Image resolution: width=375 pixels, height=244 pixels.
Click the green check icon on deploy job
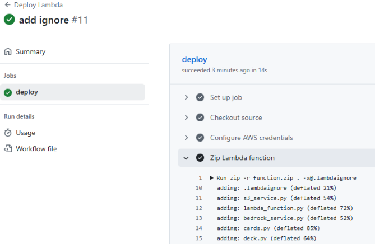[8, 92]
